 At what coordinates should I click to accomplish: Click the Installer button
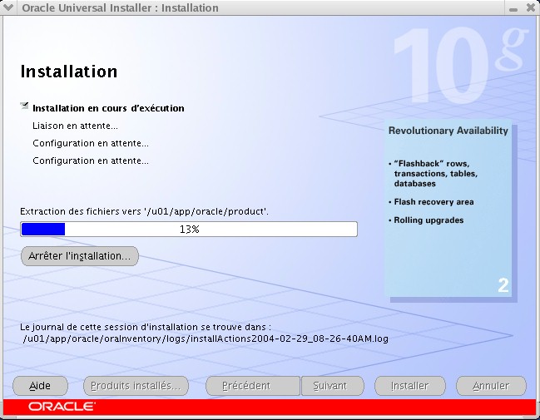point(410,386)
